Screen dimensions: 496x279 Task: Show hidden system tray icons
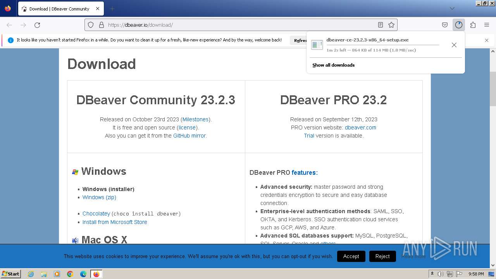[x=432, y=274]
